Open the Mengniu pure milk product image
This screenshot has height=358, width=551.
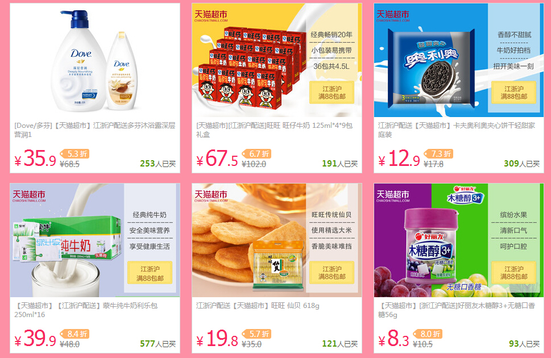95,240
